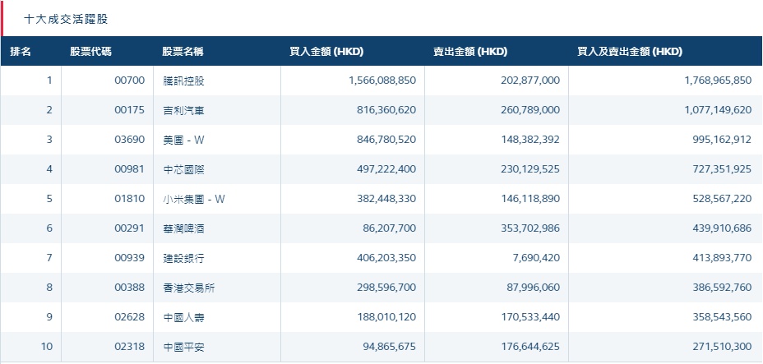The width and height of the screenshot is (763, 364).
Task: Open the 騰訊控股 stock name
Action: click(x=183, y=81)
